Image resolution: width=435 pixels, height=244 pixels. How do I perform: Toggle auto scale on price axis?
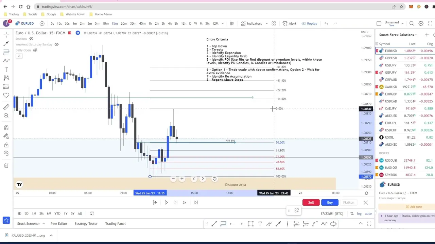368,213
